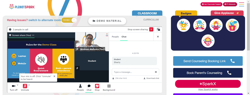Turn off the camera
Image resolution: width=250 pixels, height=95 pixels.
(x=13, y=88)
